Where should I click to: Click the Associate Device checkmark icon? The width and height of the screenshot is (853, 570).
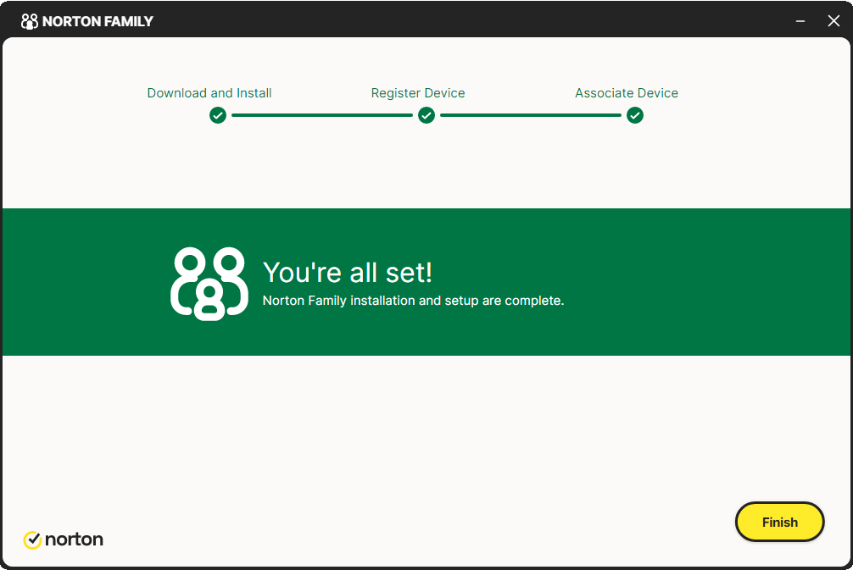pos(635,115)
